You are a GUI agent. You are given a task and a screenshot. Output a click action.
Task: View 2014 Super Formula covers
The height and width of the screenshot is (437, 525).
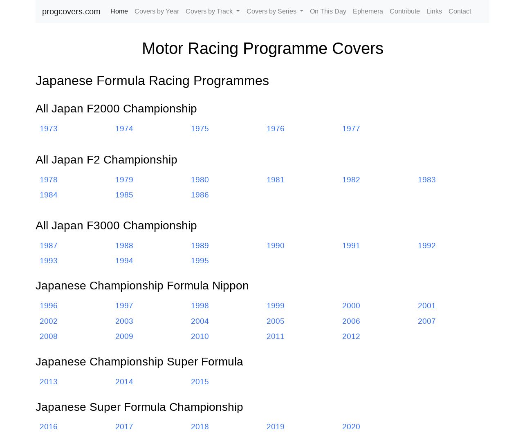coord(124,382)
